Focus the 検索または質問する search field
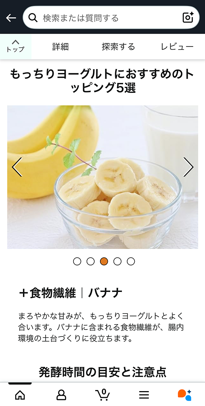The image size is (205, 406). click(x=111, y=18)
